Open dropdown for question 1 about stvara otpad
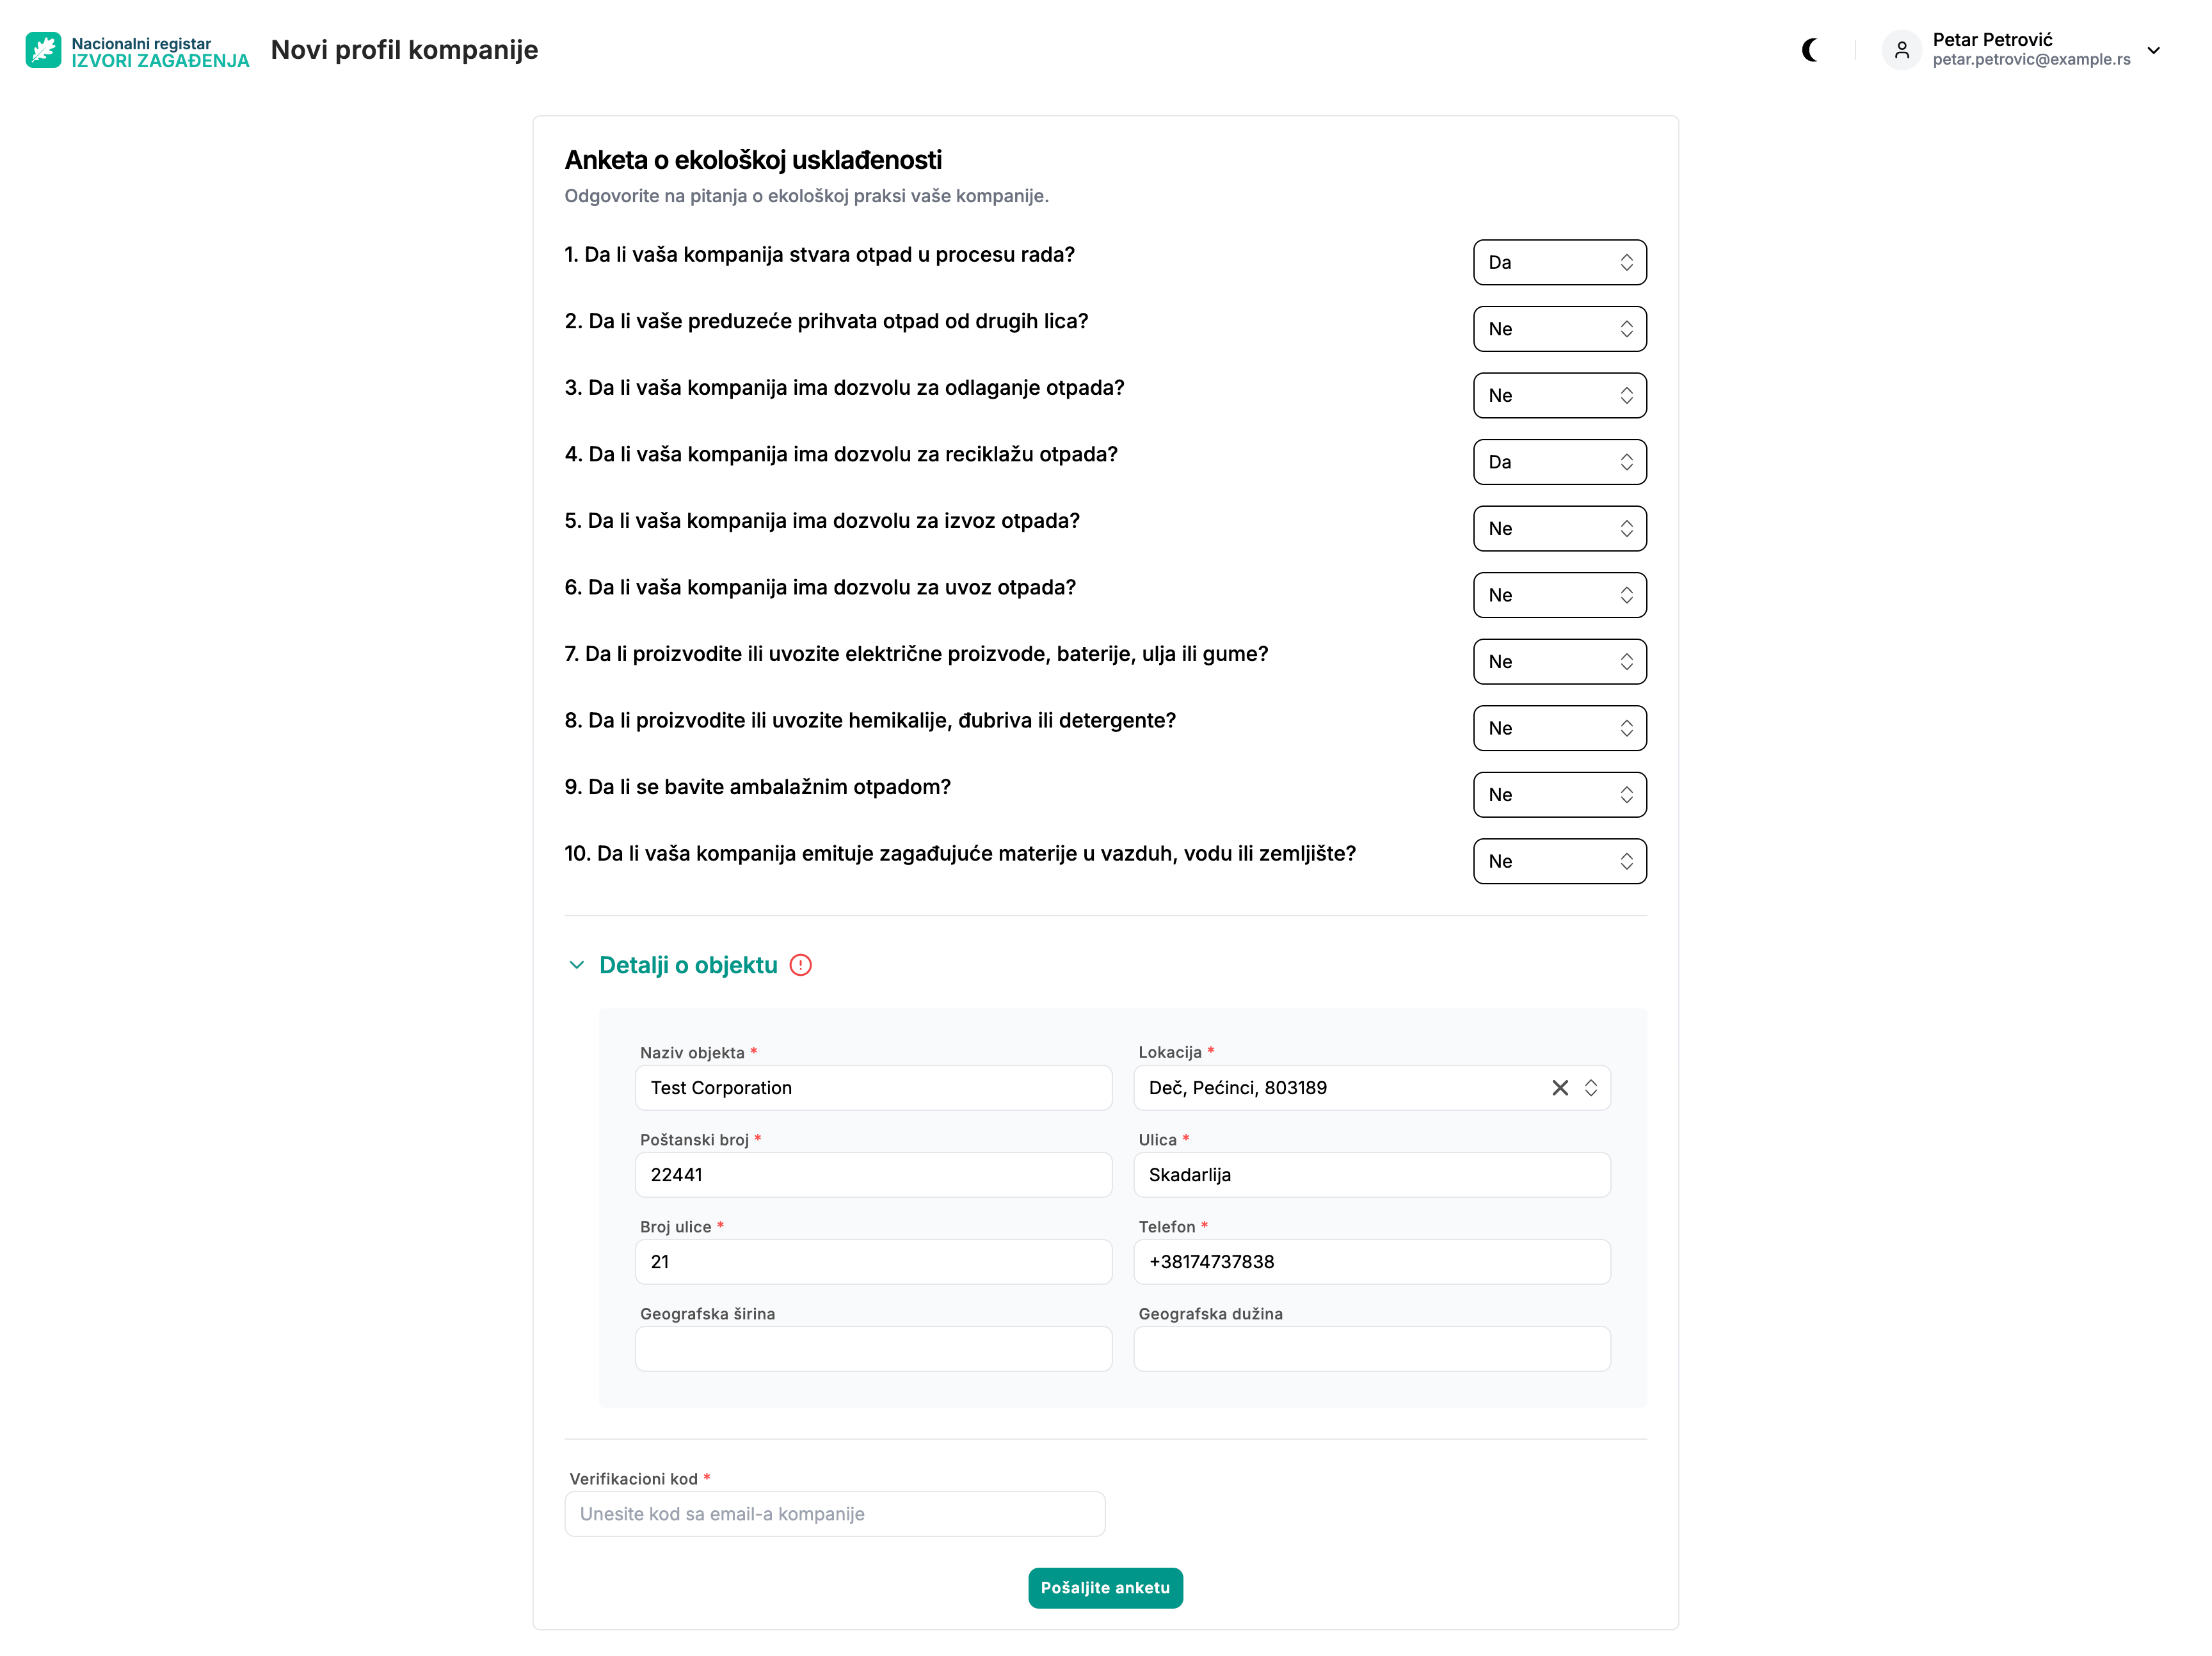 click(x=1559, y=262)
